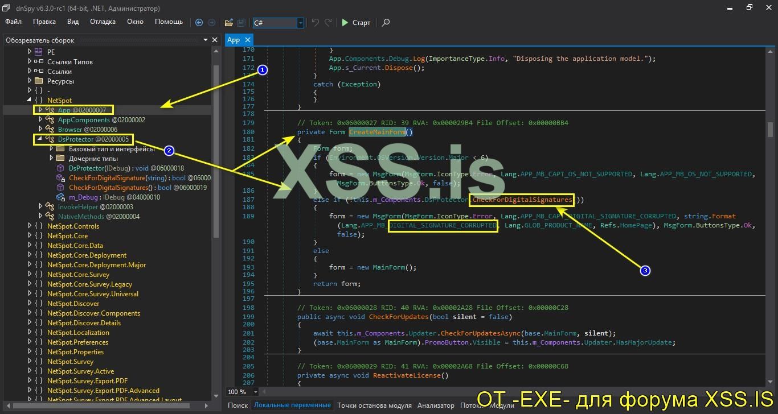Viewport: 778px width, 414px height.
Task: Follow the CheckForDigitalSignatures call in code
Action: tap(522, 200)
